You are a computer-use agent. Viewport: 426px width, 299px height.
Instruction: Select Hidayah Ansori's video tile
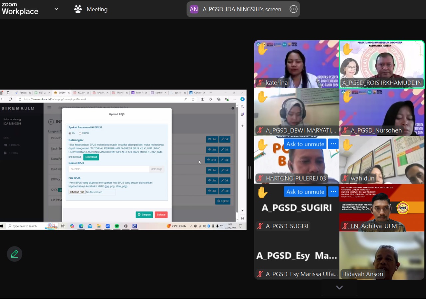(382, 255)
